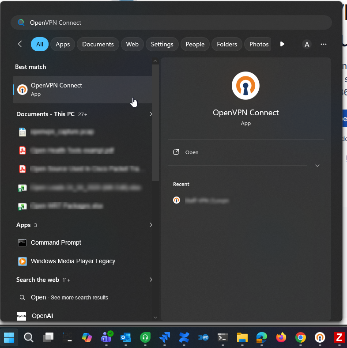
Task: Open the second Excel spreadsheet result
Action: (x=82, y=206)
